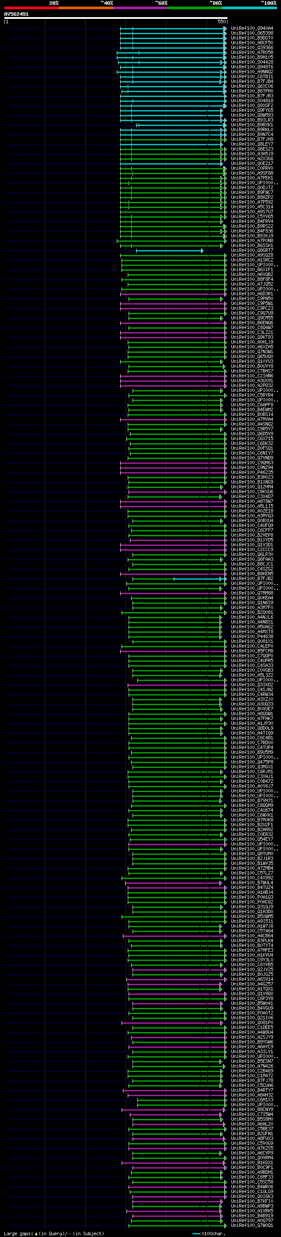Select the UniRef100_A9SQZ8 label
Image resolution: width=281 pixels, height=1237 pixels.
(252, 255)
